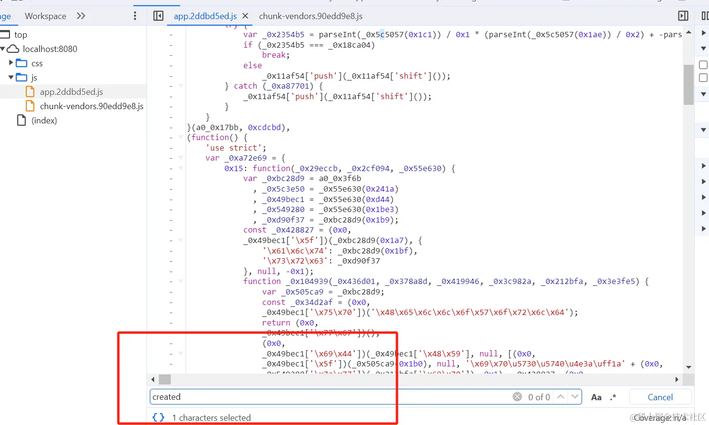Go to next search match arrow

575,397
